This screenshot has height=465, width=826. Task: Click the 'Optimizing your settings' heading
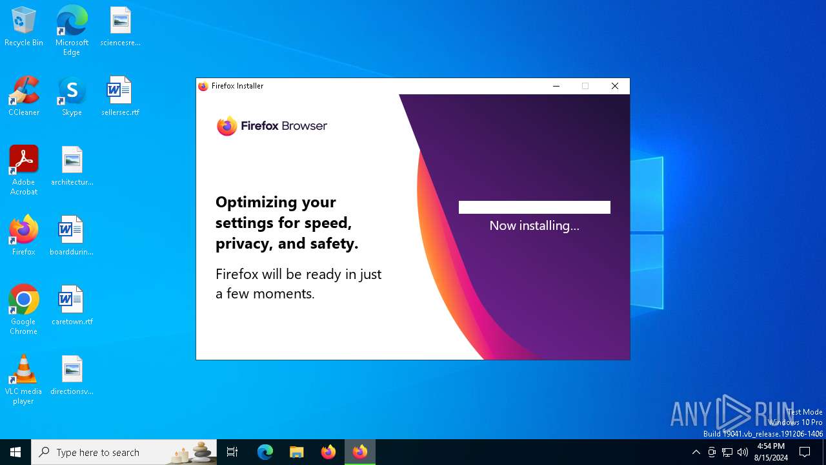(x=287, y=223)
